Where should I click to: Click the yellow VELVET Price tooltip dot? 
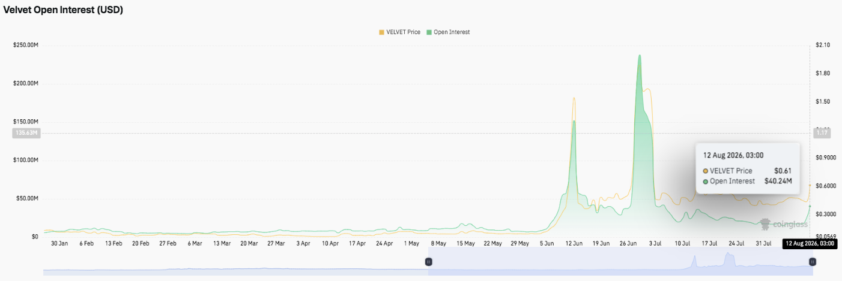[705, 171]
